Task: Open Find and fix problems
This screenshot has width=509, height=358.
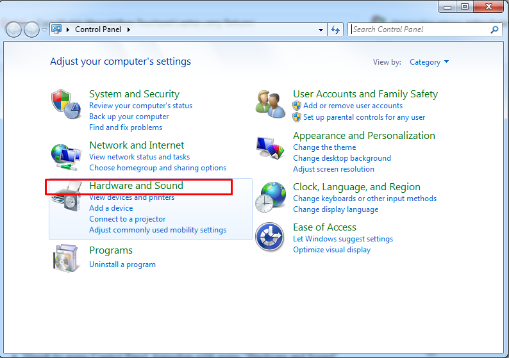Action: click(126, 127)
